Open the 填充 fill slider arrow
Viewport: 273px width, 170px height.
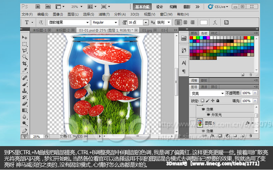[255, 101]
